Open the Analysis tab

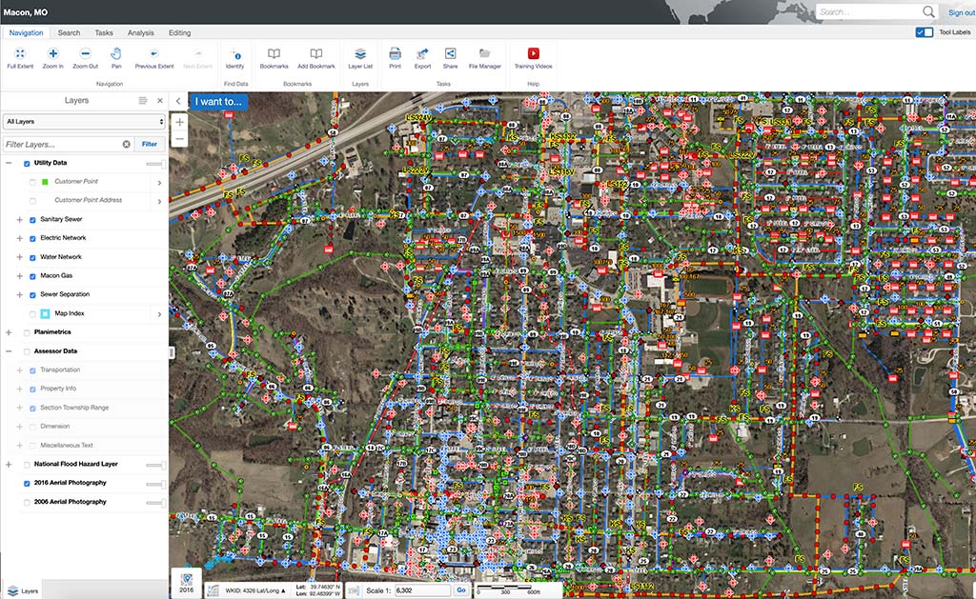point(141,33)
